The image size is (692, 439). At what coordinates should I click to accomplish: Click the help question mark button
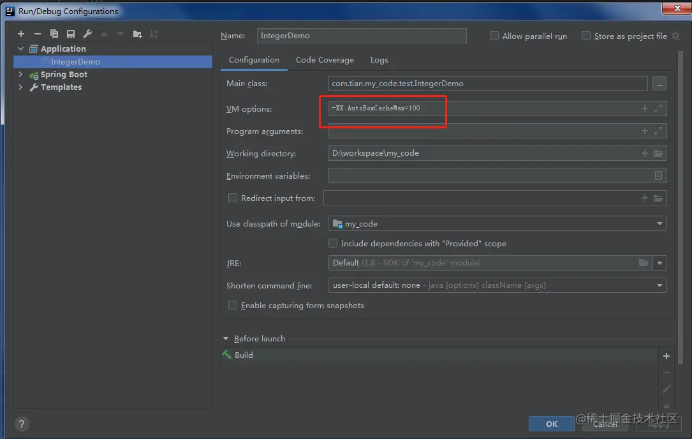[22, 424]
